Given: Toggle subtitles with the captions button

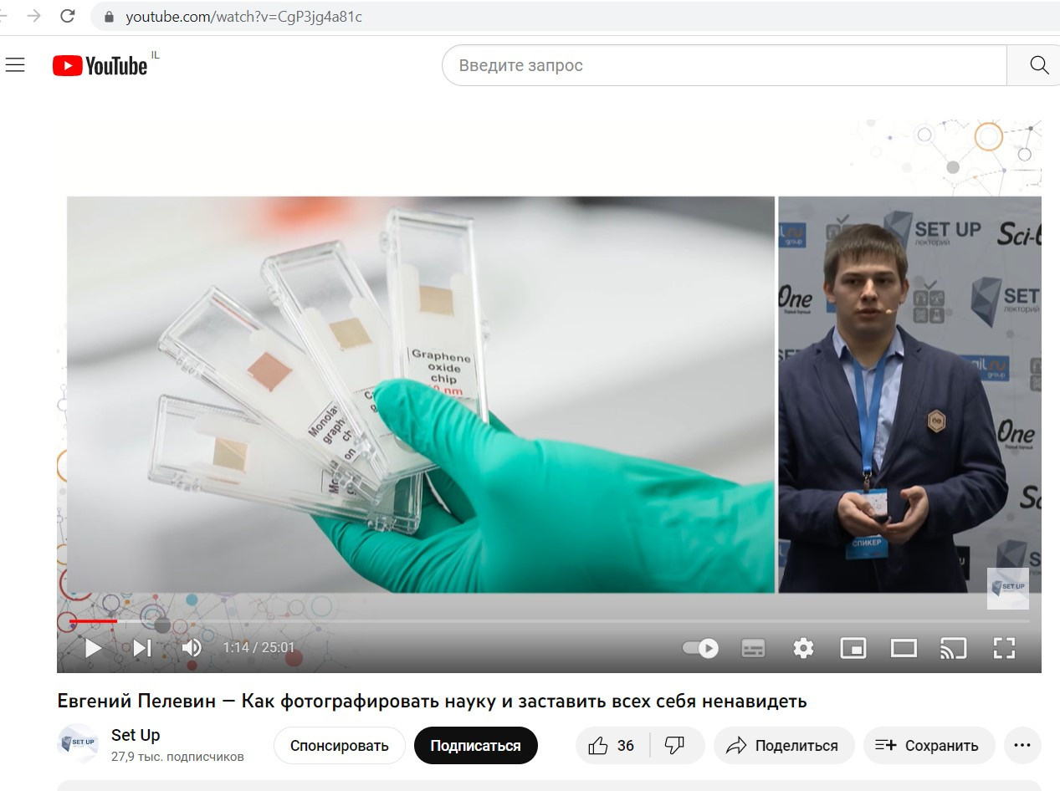Looking at the screenshot, I should [x=753, y=648].
